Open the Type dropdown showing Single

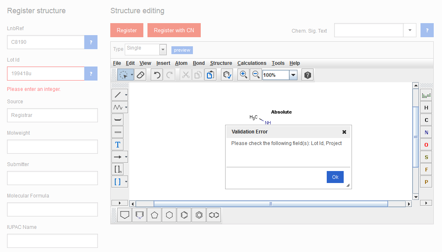click(x=163, y=49)
